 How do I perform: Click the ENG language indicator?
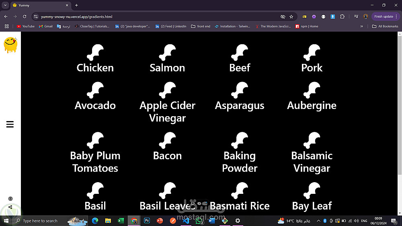point(364,221)
